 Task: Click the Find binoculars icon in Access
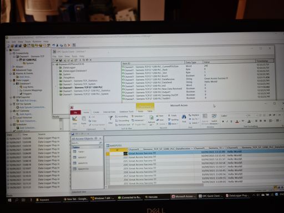point(184,118)
